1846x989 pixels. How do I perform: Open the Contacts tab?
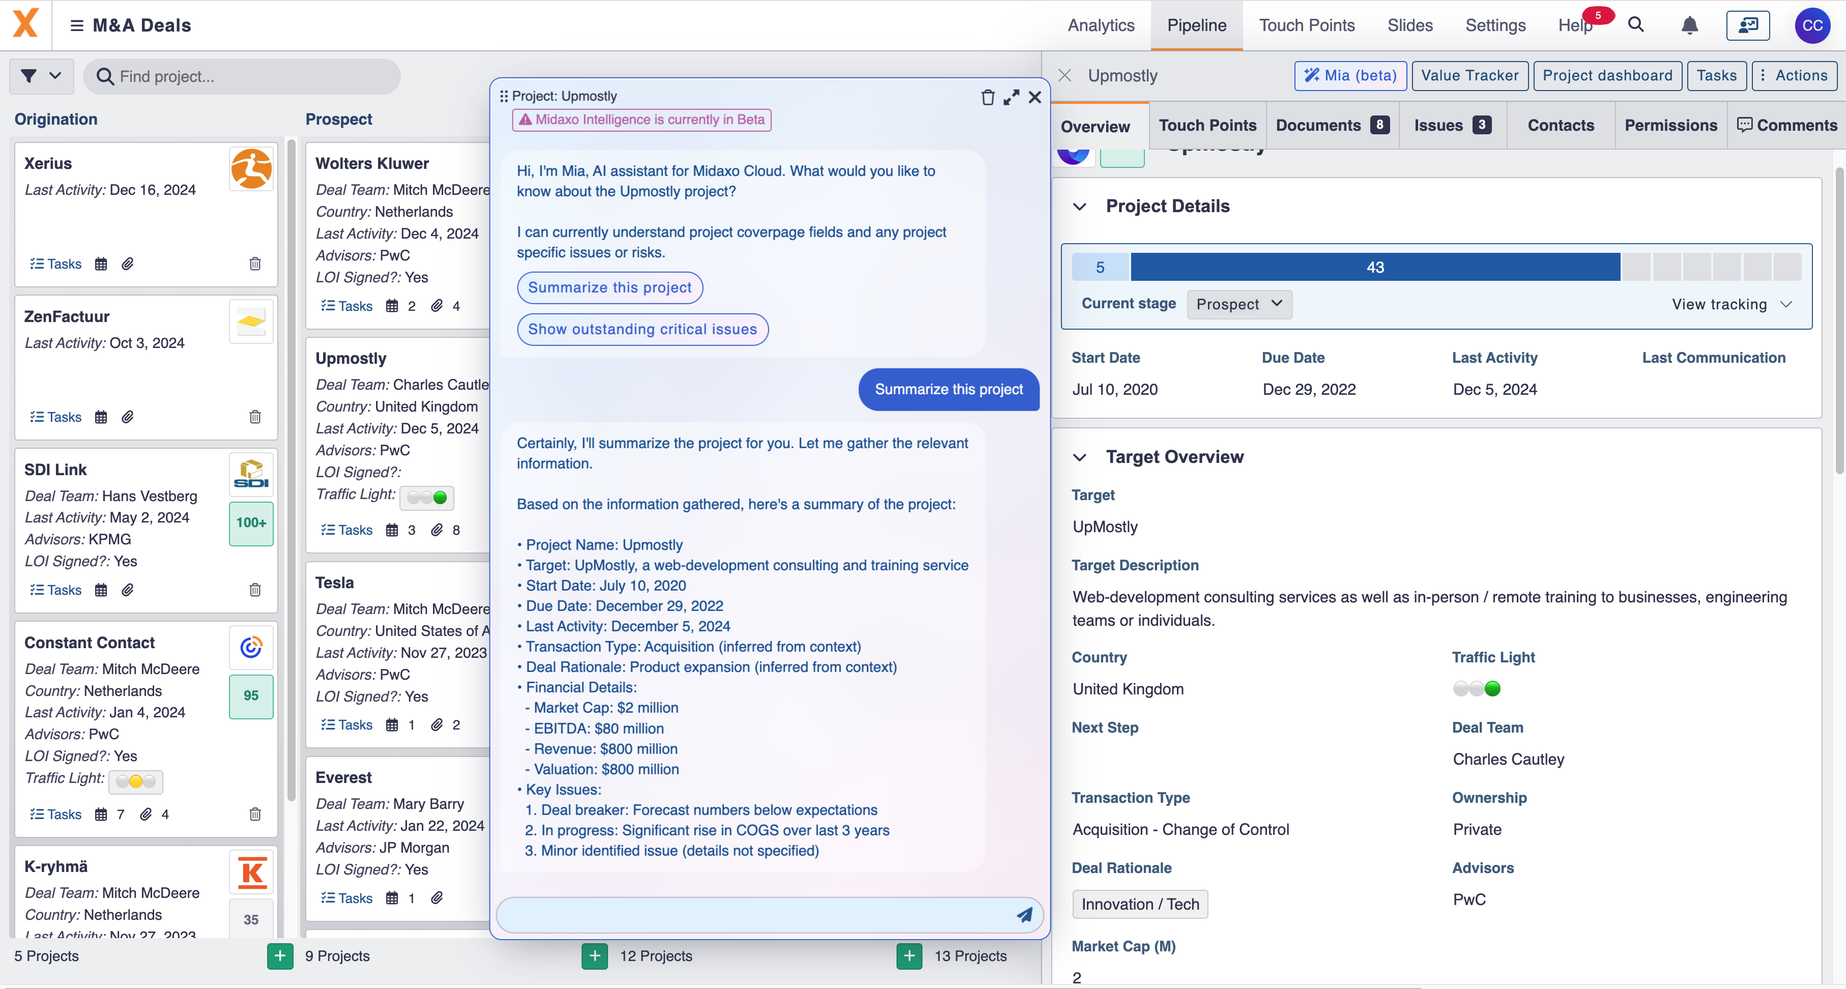coord(1561,126)
